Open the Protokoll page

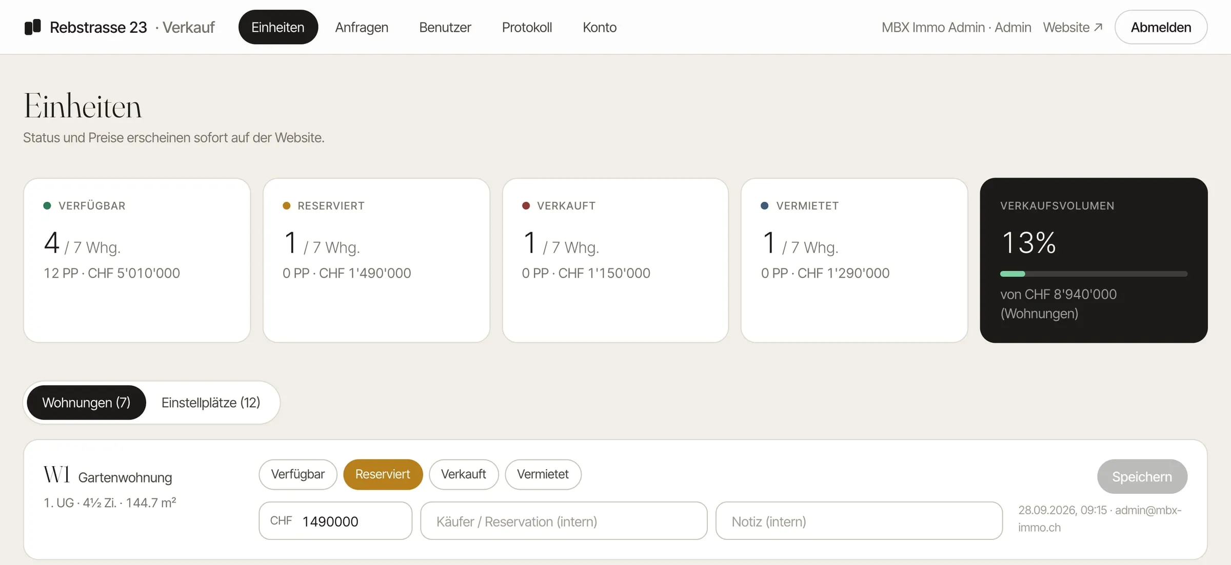[x=527, y=27]
